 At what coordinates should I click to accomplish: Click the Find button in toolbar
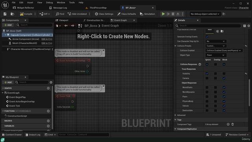(x=60, y=14)
